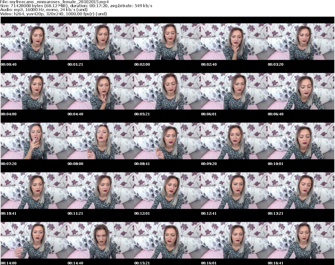
Task: Click the timestamp label 00:15:21
Action: pos(142,263)
